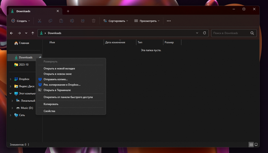Refresh the Downloads folder view
The height and width of the screenshot is (153, 268).
(x=204, y=33)
